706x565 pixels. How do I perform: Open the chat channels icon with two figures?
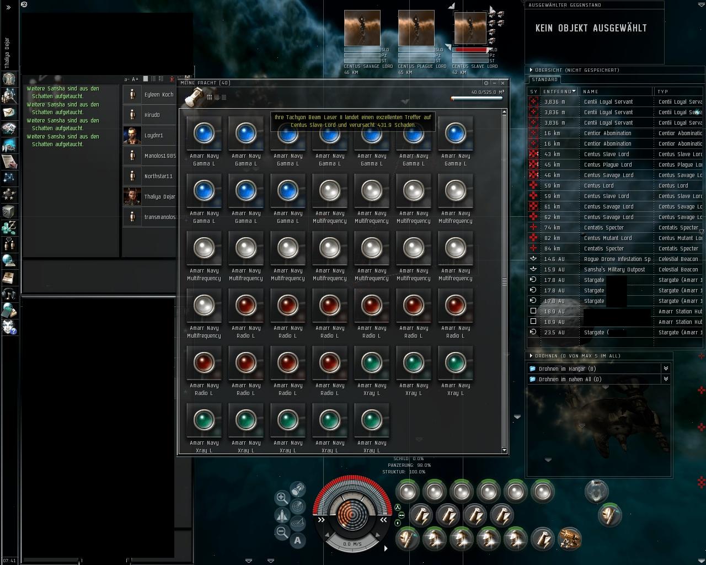[9, 244]
